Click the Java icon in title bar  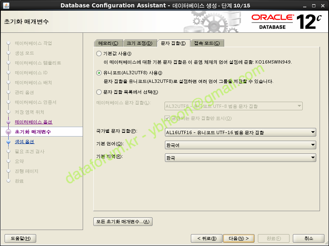tap(5, 5)
